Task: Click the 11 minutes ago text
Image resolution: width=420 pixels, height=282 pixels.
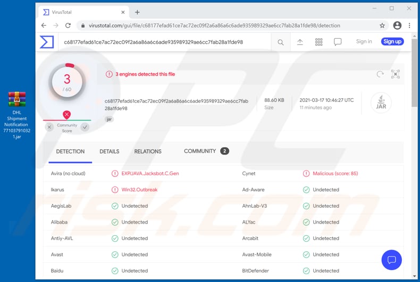Action: tap(316, 108)
